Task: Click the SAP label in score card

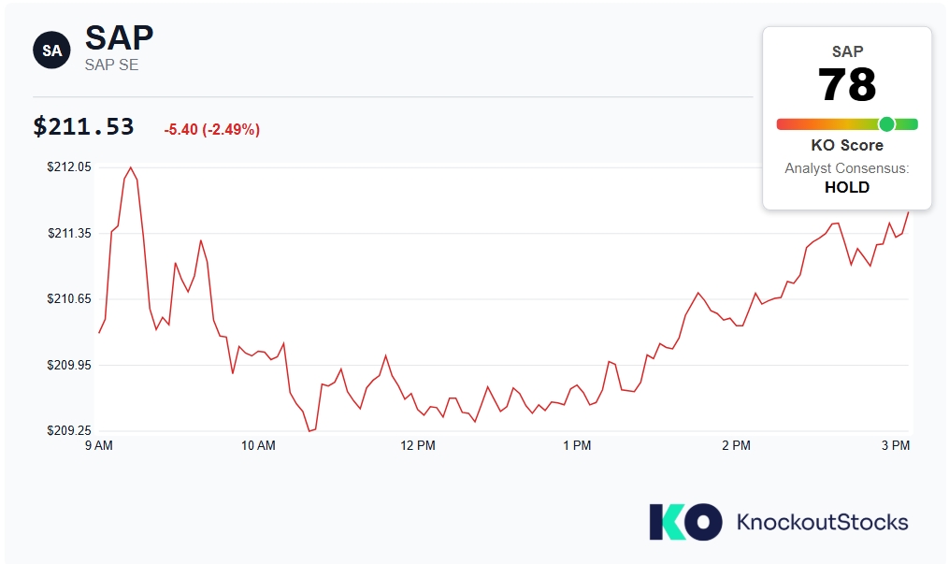Action: point(847,51)
